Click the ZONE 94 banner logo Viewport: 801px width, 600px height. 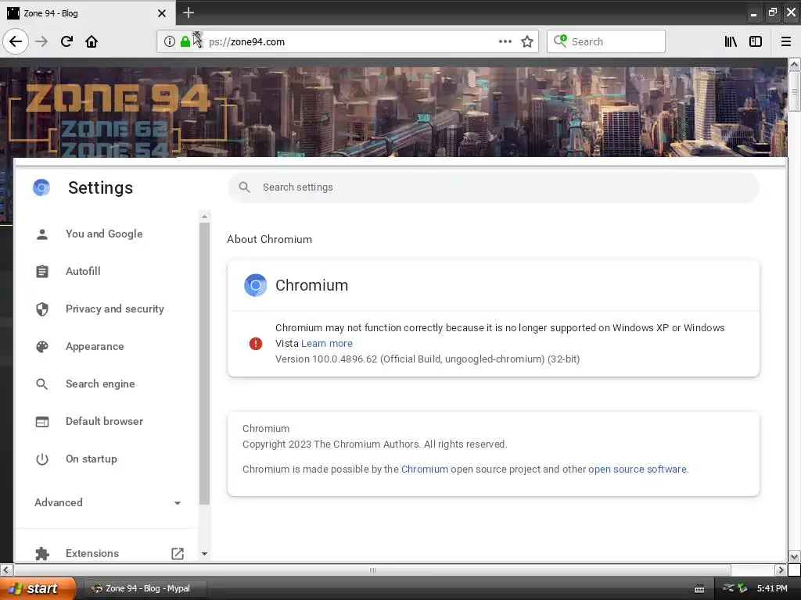[x=119, y=98]
